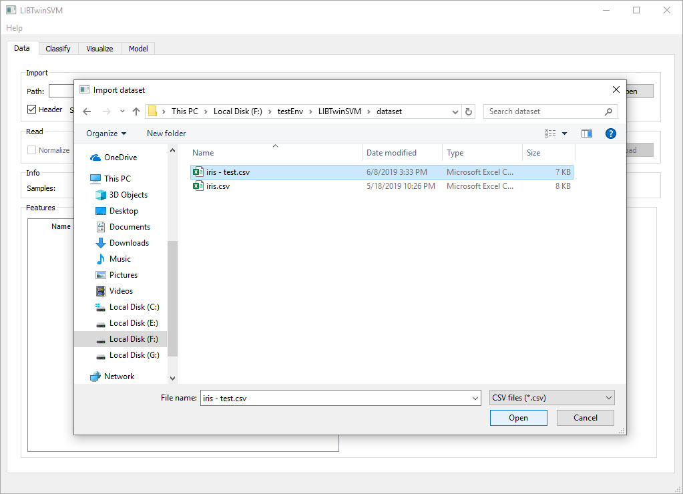Change view layout icon
Viewport: 683px width, 494px height.
point(550,134)
